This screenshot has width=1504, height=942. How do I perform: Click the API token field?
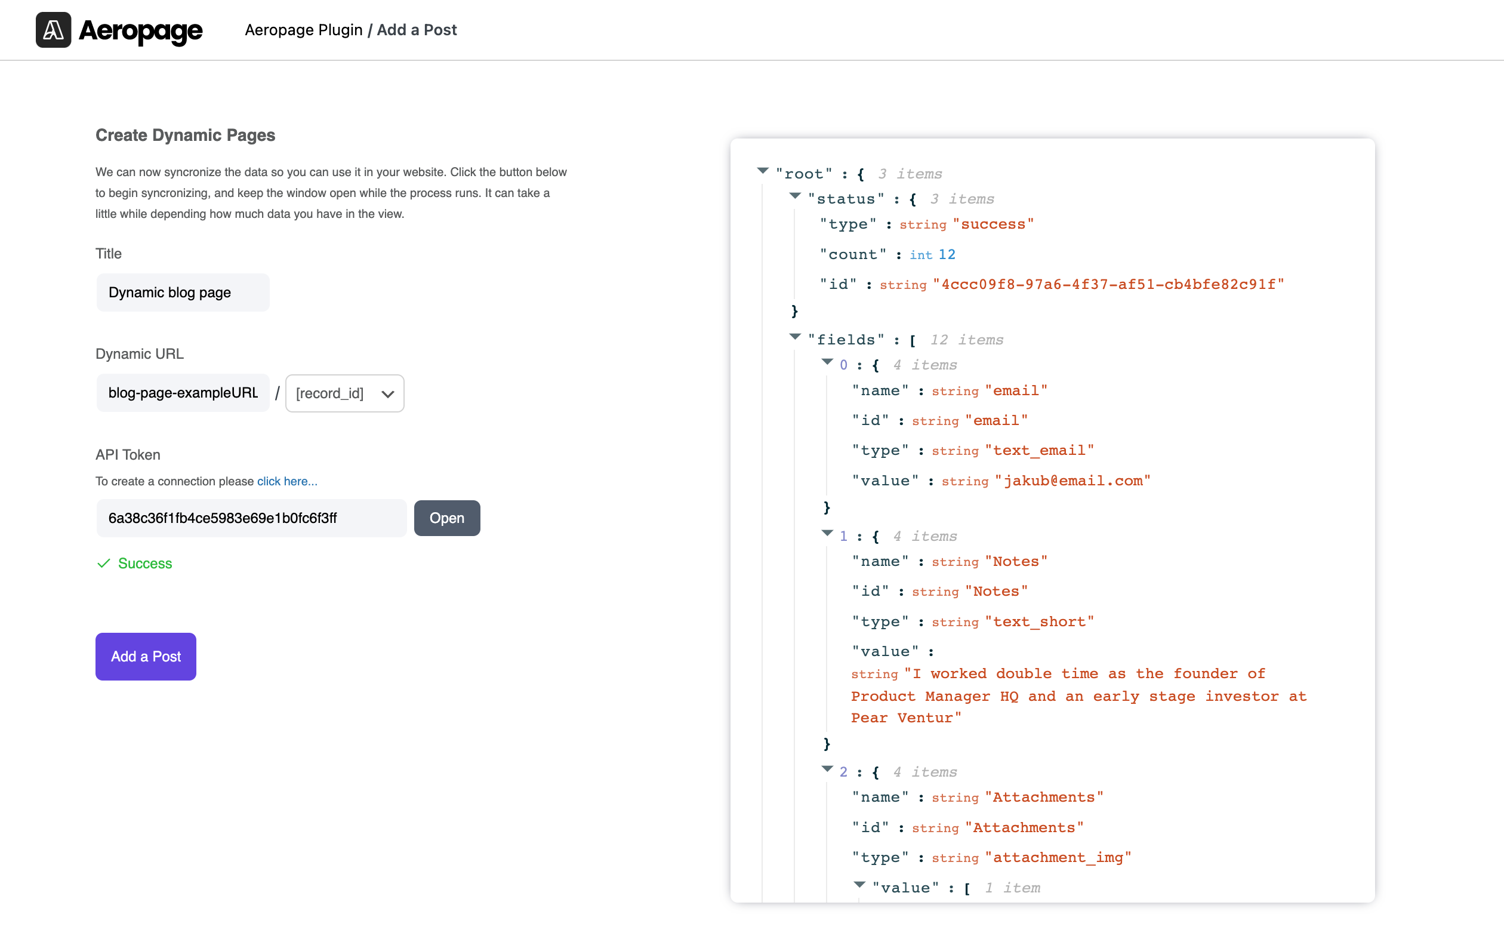[251, 518]
